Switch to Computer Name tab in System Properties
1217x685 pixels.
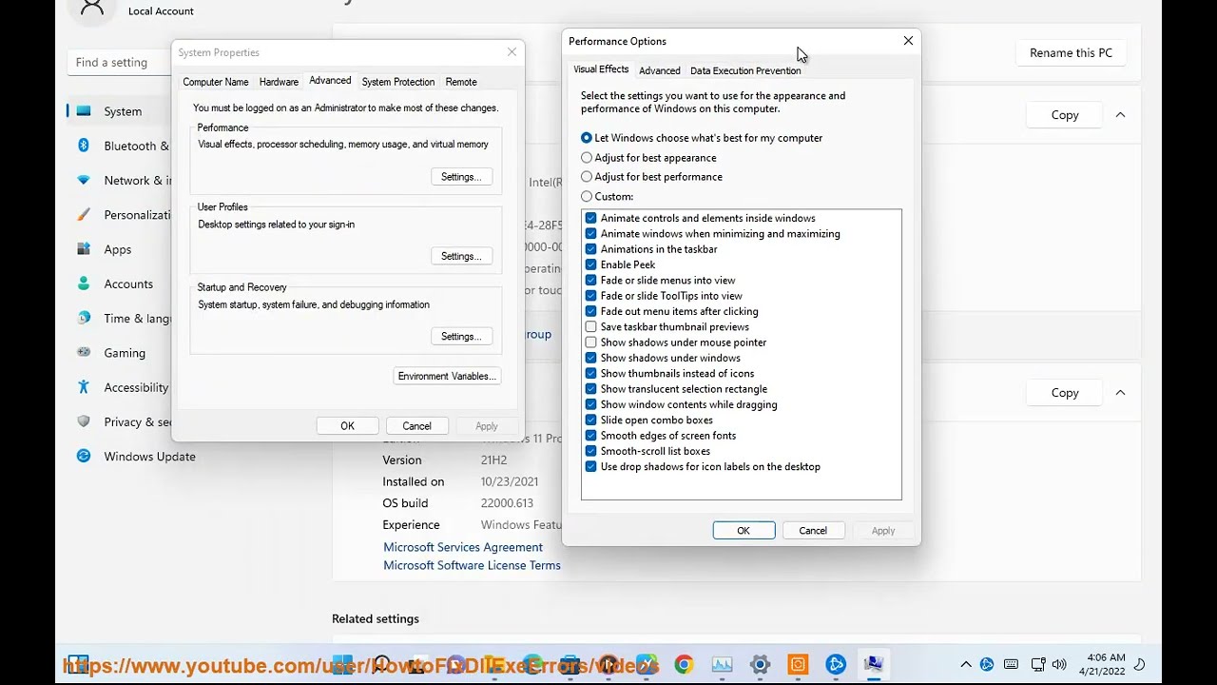click(x=216, y=82)
